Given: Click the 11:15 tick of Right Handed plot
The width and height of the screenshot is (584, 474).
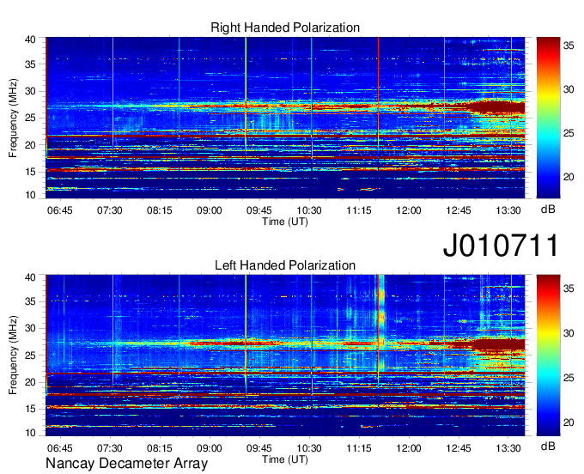Looking at the screenshot, I should [359, 210].
